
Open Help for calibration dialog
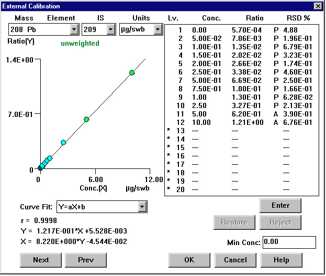[281, 260]
